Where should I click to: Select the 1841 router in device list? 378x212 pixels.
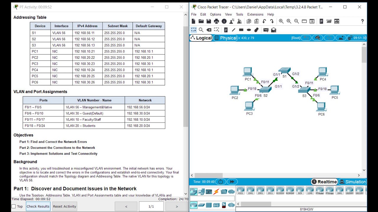tap(339, 191)
